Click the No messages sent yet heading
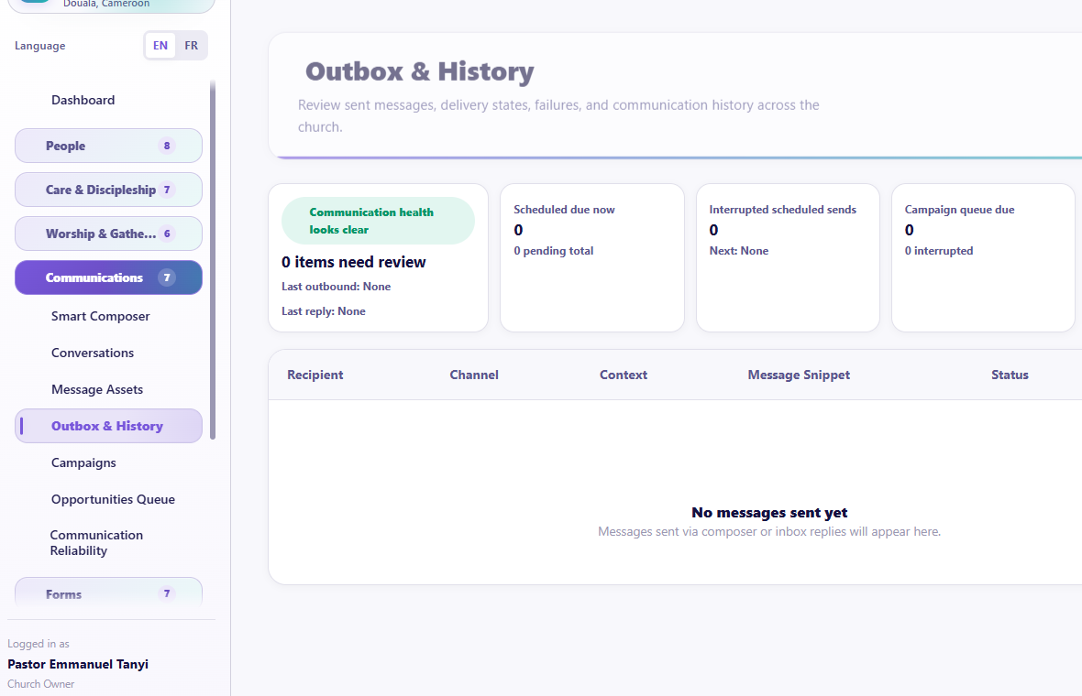This screenshot has height=696, width=1082. [769, 513]
